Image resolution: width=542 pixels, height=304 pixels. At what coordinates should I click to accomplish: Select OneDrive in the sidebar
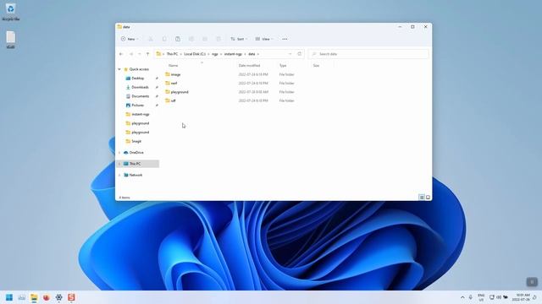(134, 152)
